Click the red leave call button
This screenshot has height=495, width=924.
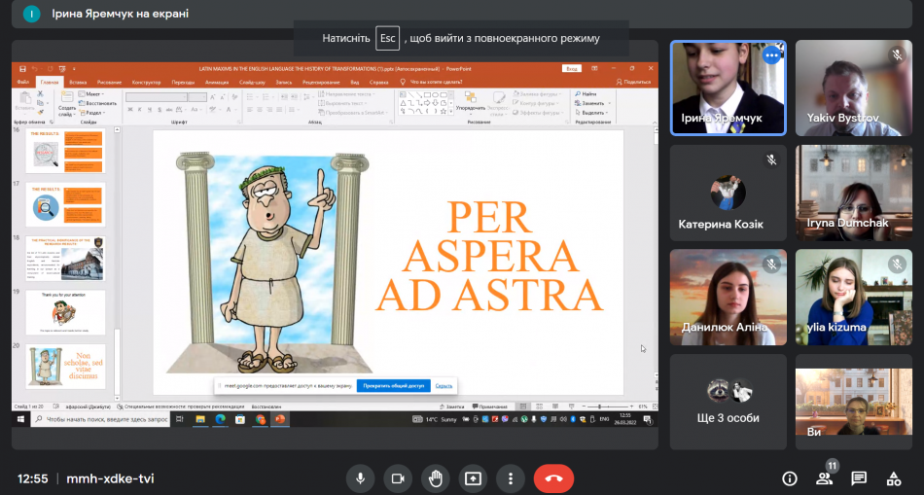click(x=553, y=478)
